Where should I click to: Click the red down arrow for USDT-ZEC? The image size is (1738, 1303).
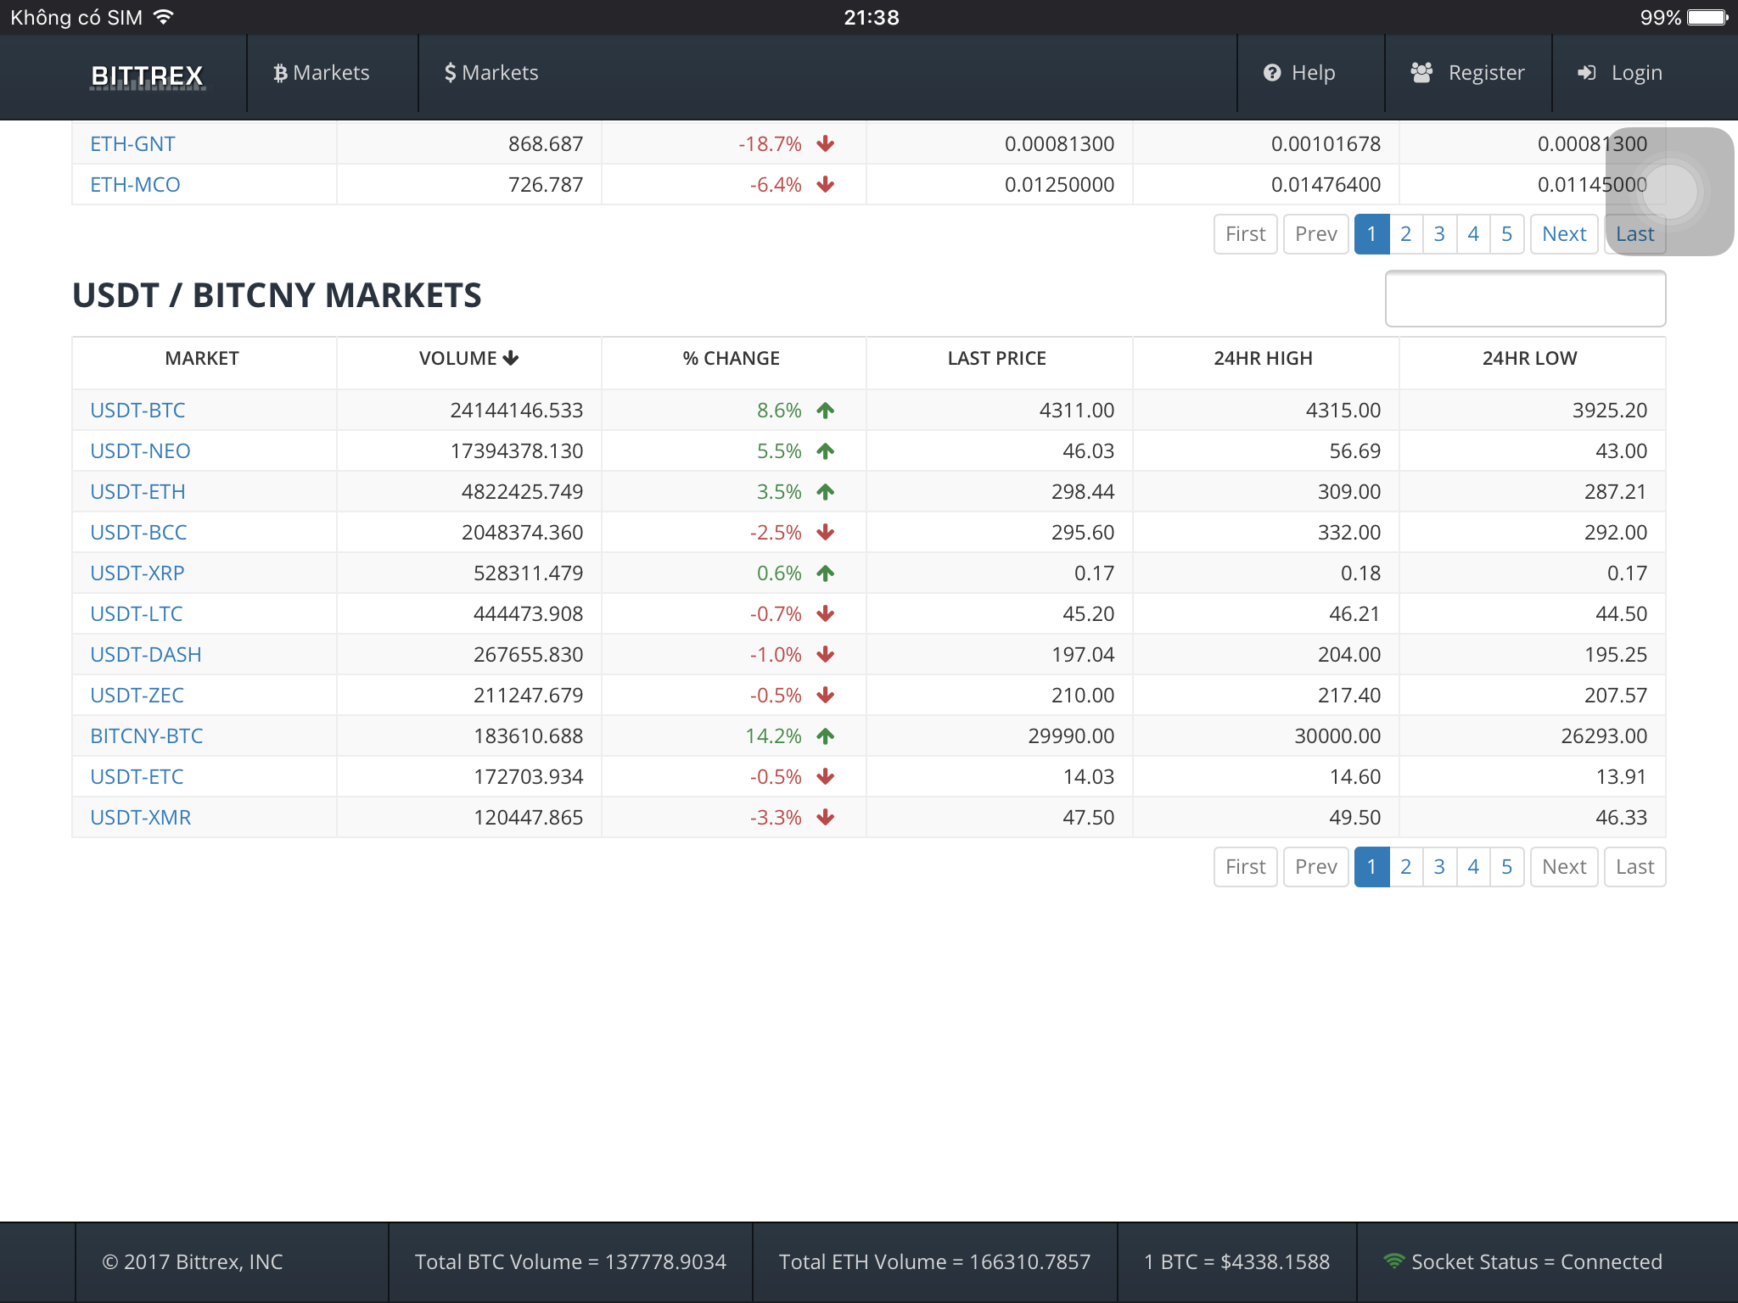[x=826, y=696]
